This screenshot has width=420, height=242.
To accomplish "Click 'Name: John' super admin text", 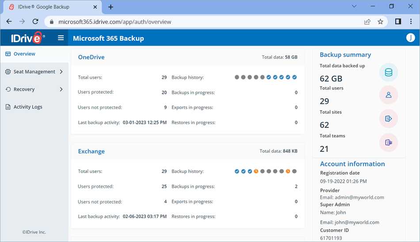I will tap(333, 212).
